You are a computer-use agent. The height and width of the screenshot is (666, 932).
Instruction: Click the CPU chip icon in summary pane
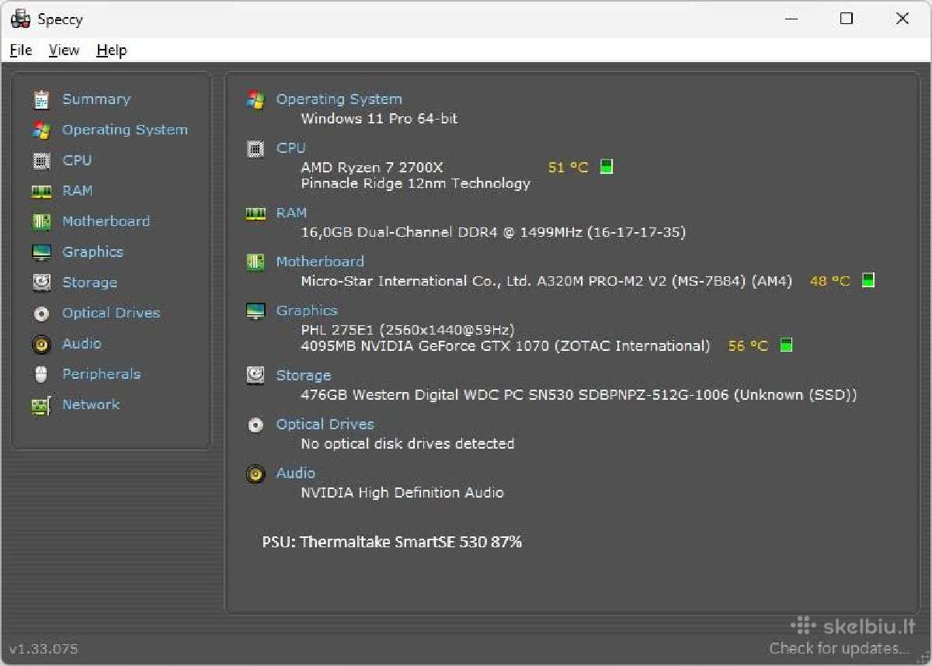[x=256, y=148]
